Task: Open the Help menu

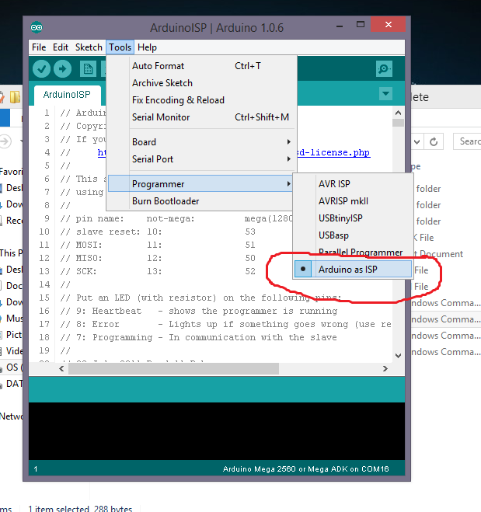Action: (x=147, y=47)
